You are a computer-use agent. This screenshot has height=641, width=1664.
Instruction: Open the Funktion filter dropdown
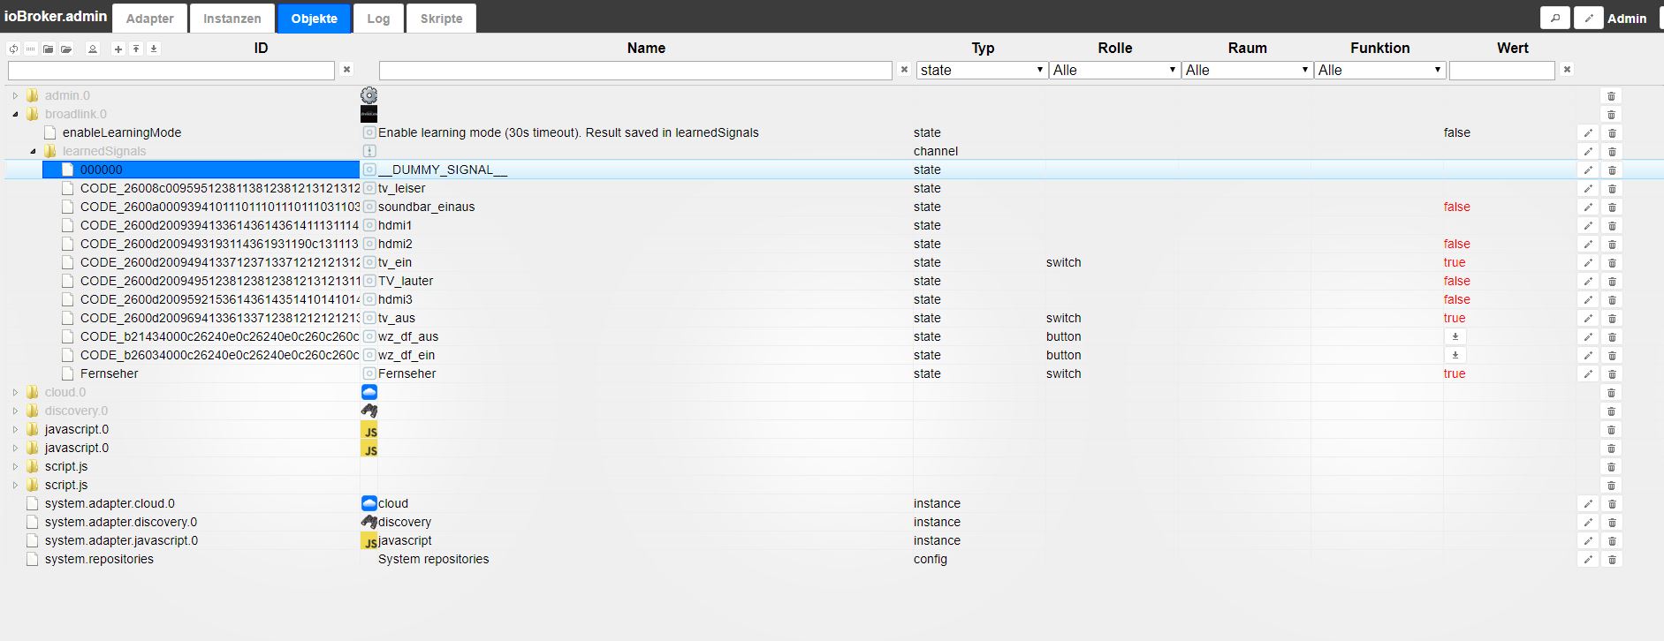point(1379,71)
